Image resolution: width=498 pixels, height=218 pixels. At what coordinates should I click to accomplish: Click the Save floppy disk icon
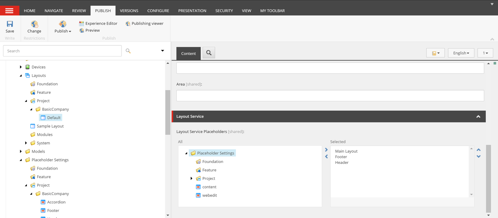point(10,24)
